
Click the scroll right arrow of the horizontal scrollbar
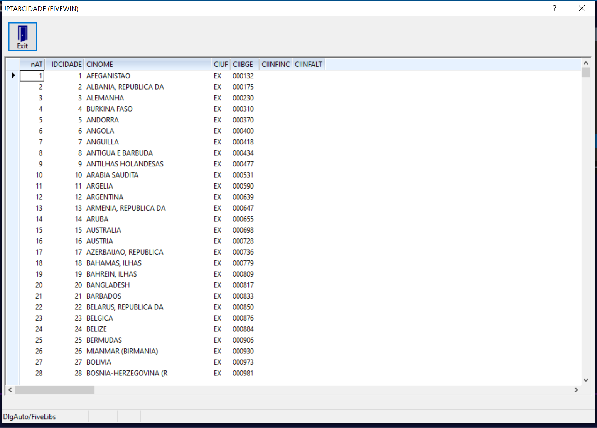point(576,390)
